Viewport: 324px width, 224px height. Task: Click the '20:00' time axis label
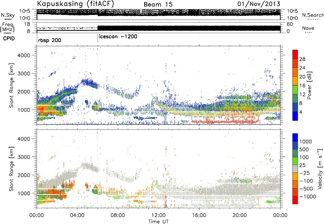pyautogui.click(x=240, y=216)
